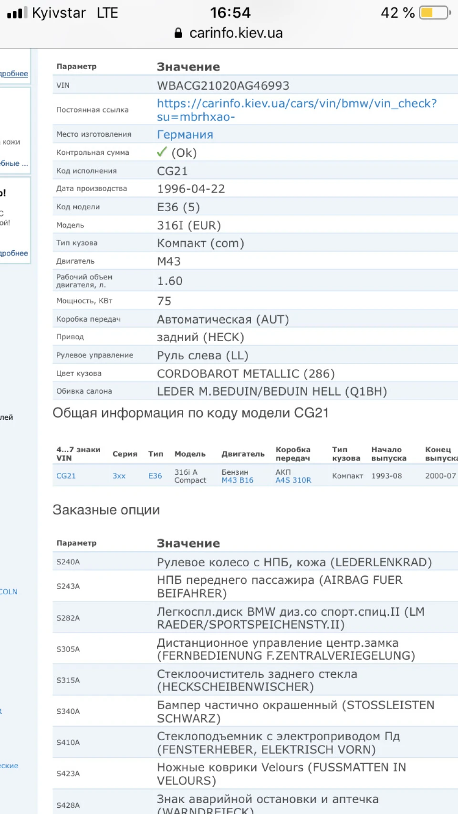Screen dimensions: 458x814
Task: Tap the cellular signal strength bars
Action: (17, 12)
